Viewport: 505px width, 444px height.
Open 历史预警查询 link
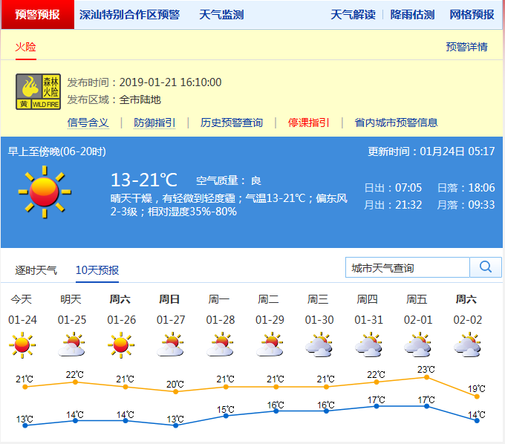coord(232,123)
